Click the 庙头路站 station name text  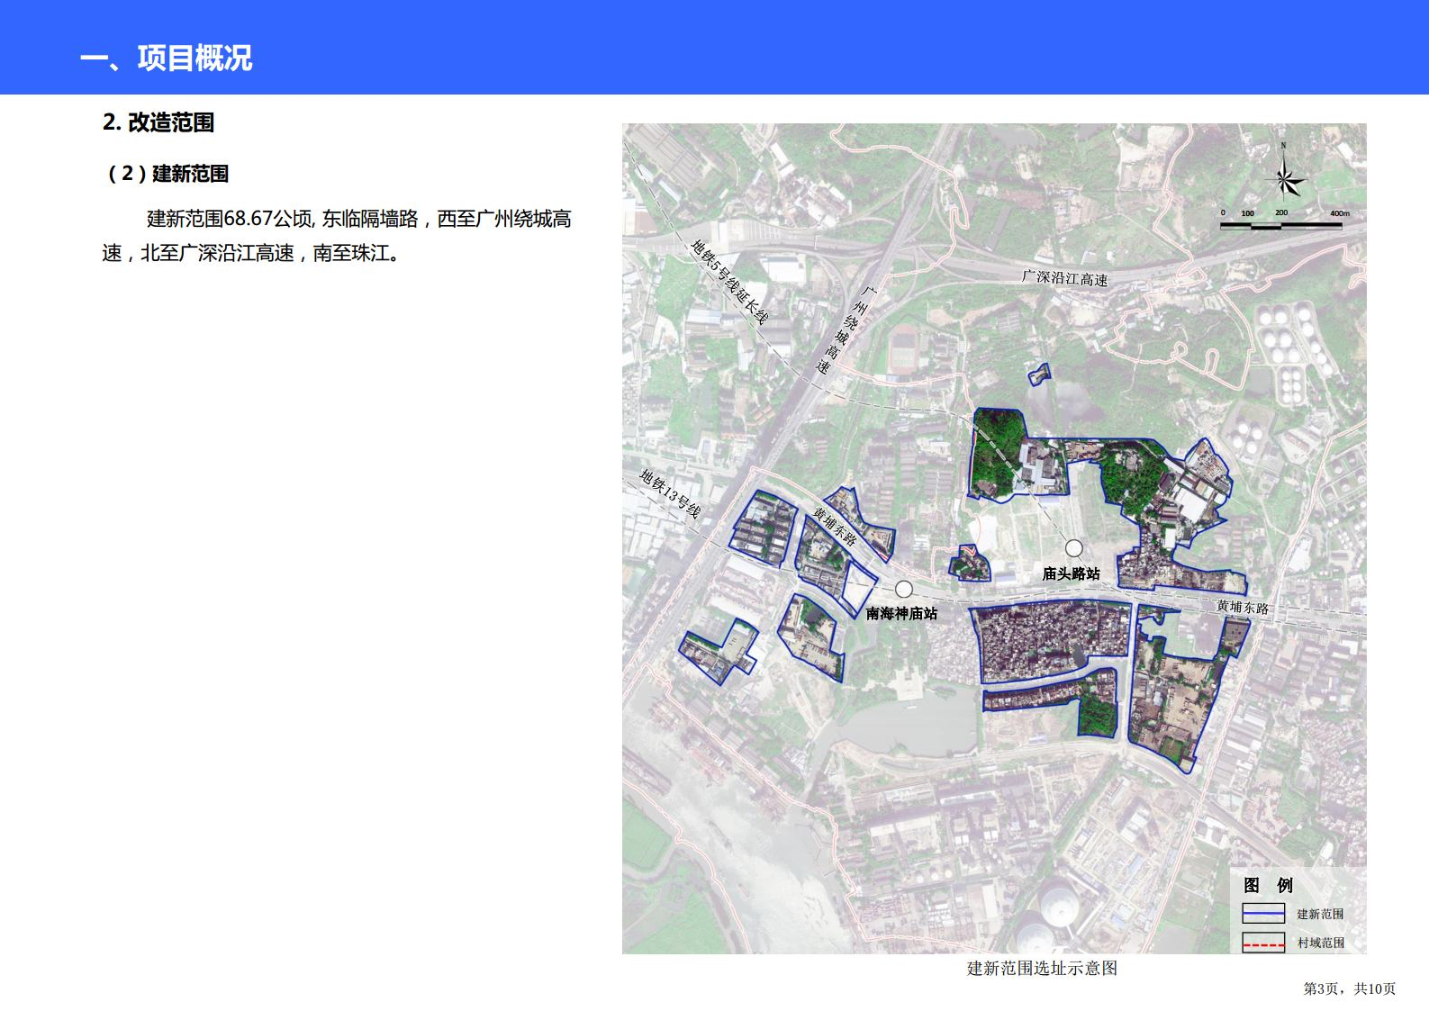1071,573
